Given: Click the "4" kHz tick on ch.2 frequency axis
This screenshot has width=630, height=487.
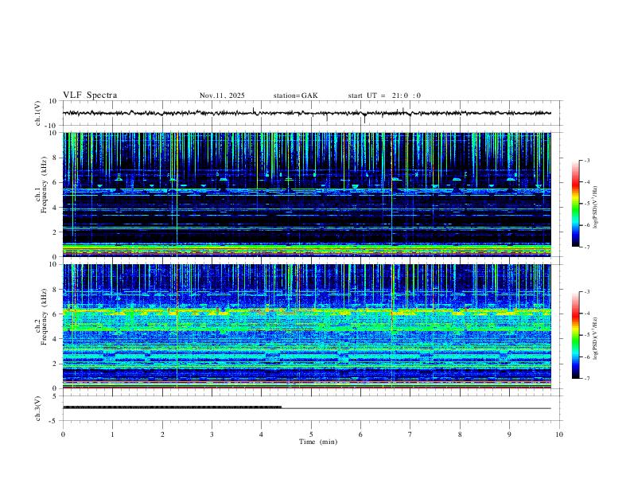Looking at the screenshot, I should point(55,339).
